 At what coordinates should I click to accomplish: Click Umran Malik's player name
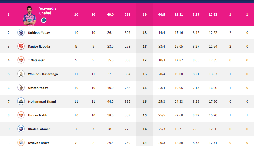pos(37,115)
